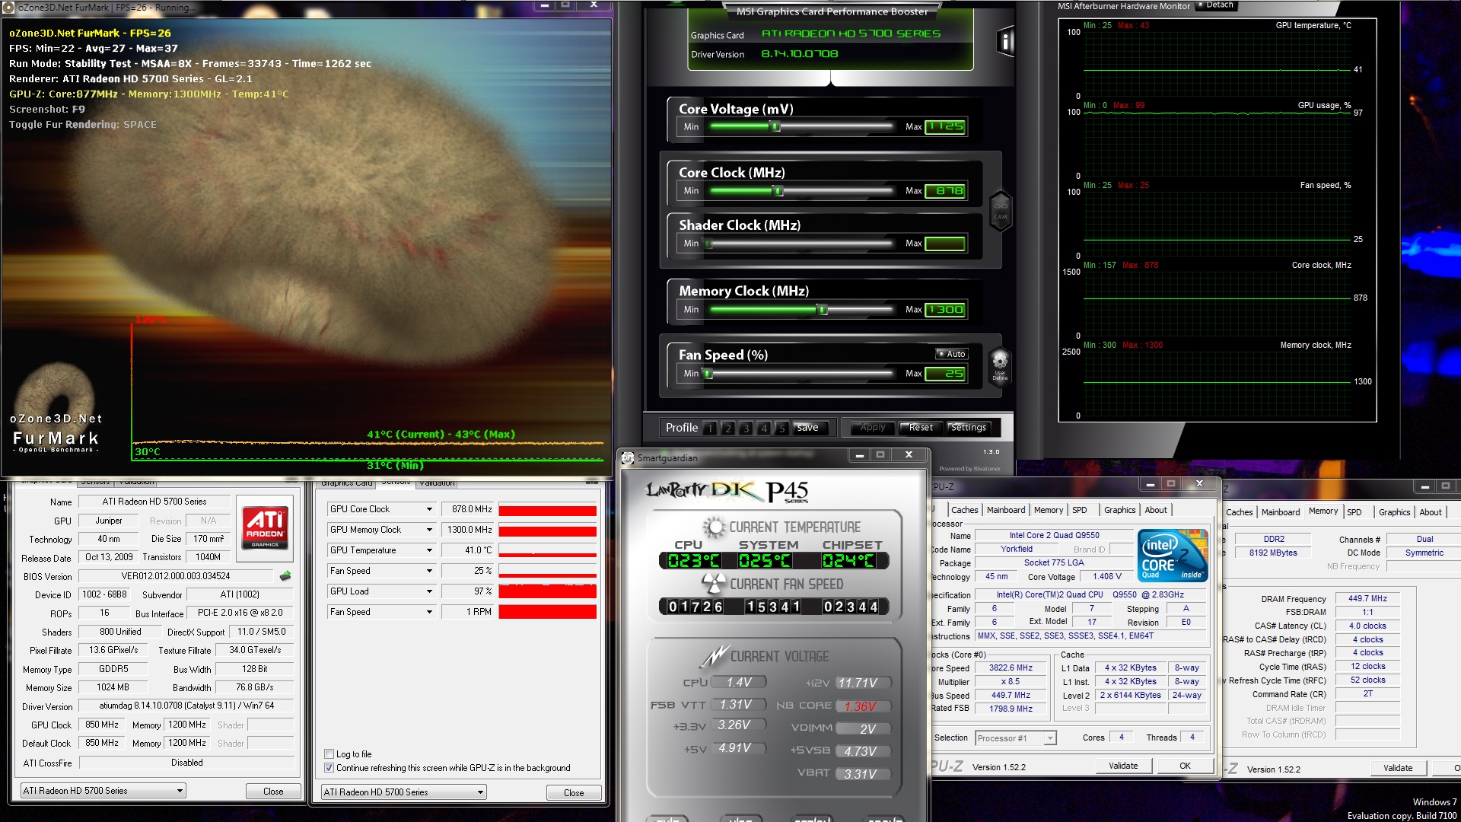Uncheck Continue refreshing in background option
Viewport: 1461px width, 822px height.
tap(329, 768)
